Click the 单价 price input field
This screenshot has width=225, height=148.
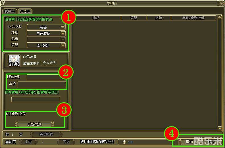tap(41, 84)
